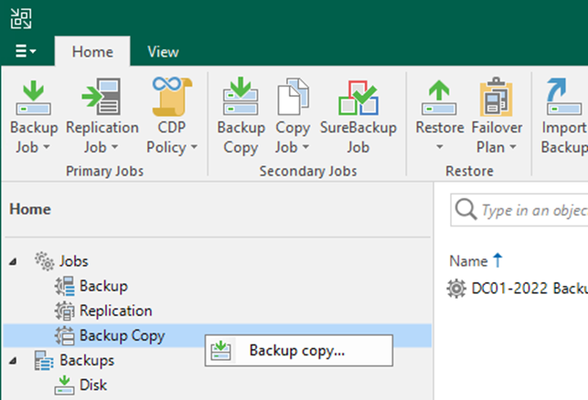The width and height of the screenshot is (588, 400).
Task: Click the Failover Plan clipboard icon
Action: (497, 97)
